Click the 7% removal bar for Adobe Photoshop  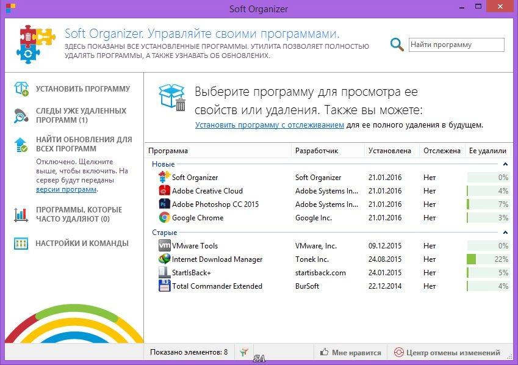(488, 204)
